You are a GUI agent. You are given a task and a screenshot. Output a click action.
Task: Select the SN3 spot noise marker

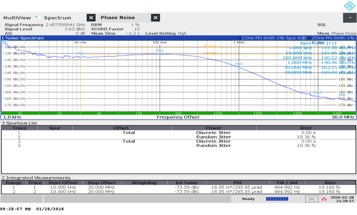coord(160,51)
